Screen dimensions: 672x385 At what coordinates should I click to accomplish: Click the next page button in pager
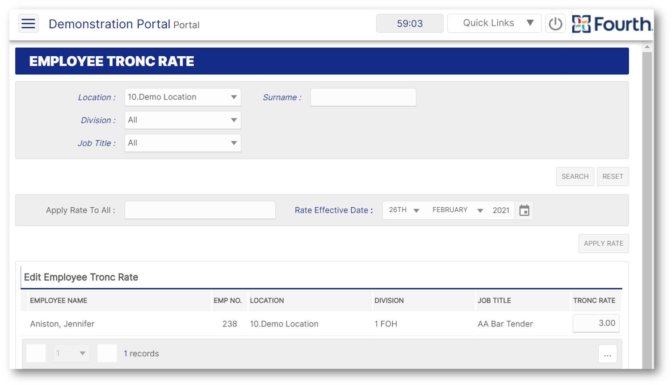click(x=107, y=353)
